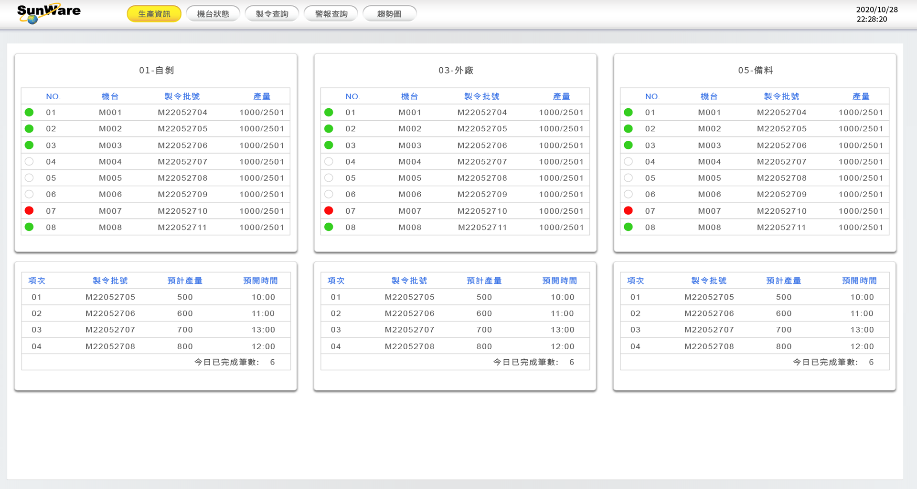Click the empty status circle for row 05 in 03-外廠
Image resolution: width=917 pixels, height=489 pixels.
tap(329, 178)
